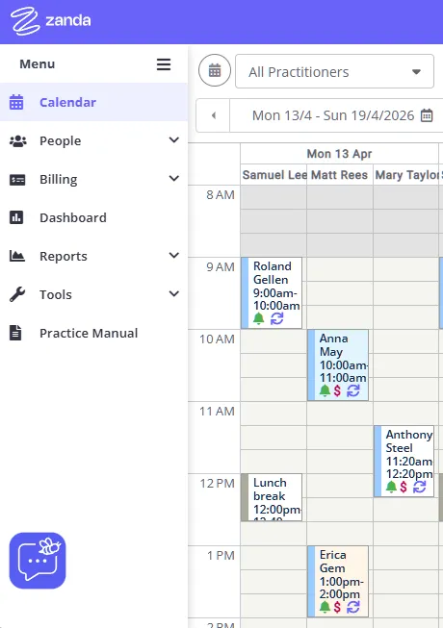This screenshot has height=628, width=443.
Task: Click the Zanda logo
Action: (x=51, y=21)
